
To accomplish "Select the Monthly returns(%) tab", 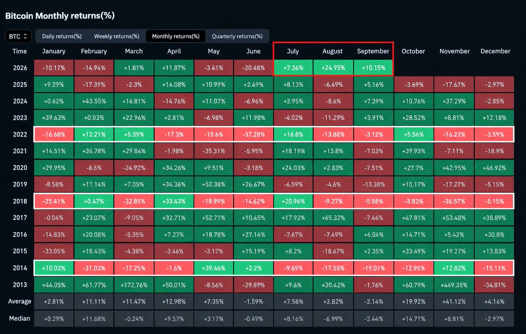I will [176, 36].
